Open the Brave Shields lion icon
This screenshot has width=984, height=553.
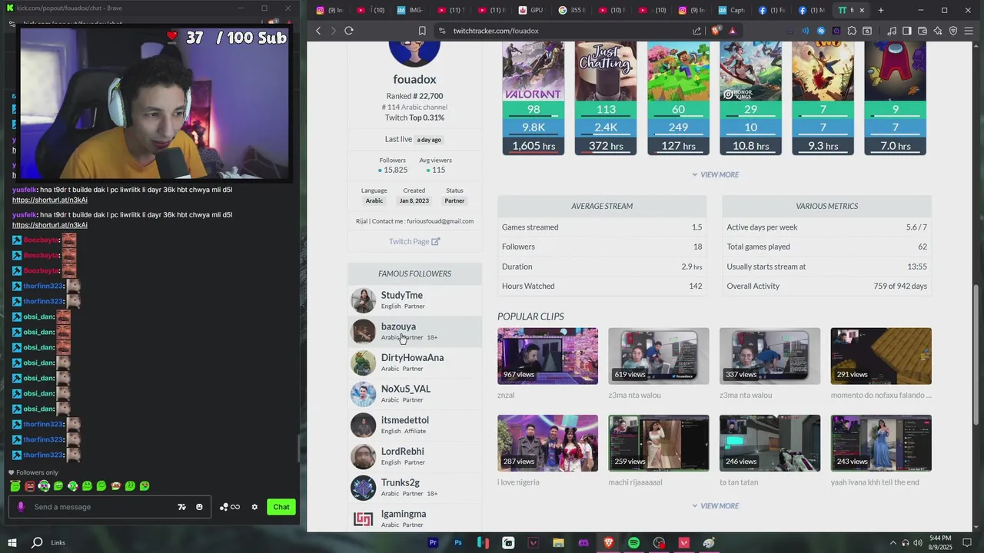716,31
